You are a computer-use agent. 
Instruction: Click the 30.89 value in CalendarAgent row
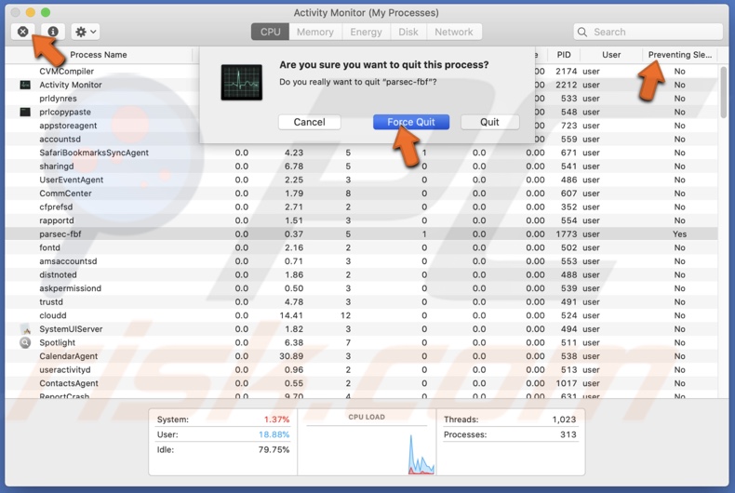point(291,356)
